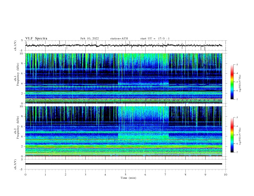The height and width of the screenshot is (196, 254).
Task: Click time axis tick label '2'
Action: click(x=65, y=175)
